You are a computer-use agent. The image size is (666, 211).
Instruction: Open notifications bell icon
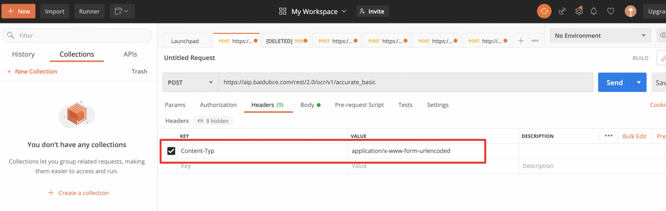(594, 11)
